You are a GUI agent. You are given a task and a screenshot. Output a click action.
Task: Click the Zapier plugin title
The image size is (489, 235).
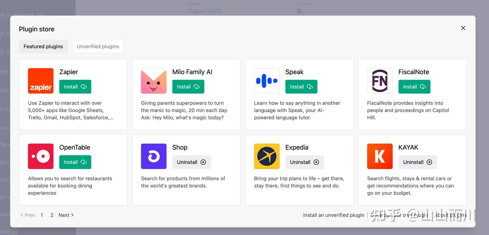[x=69, y=72]
